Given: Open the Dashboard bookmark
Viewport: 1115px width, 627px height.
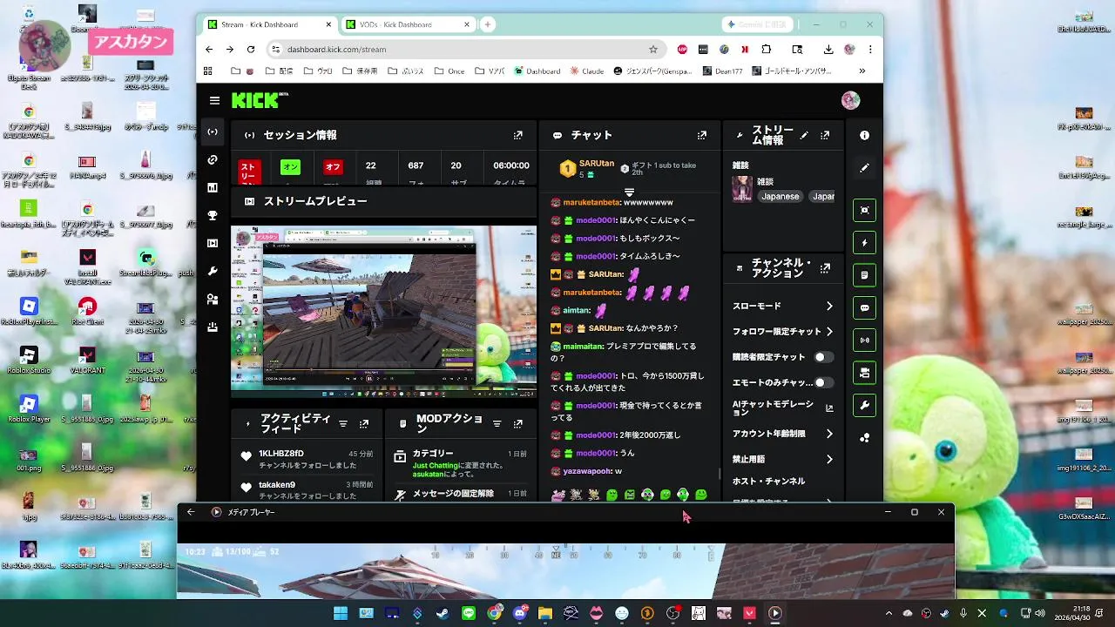Looking at the screenshot, I should (537, 71).
